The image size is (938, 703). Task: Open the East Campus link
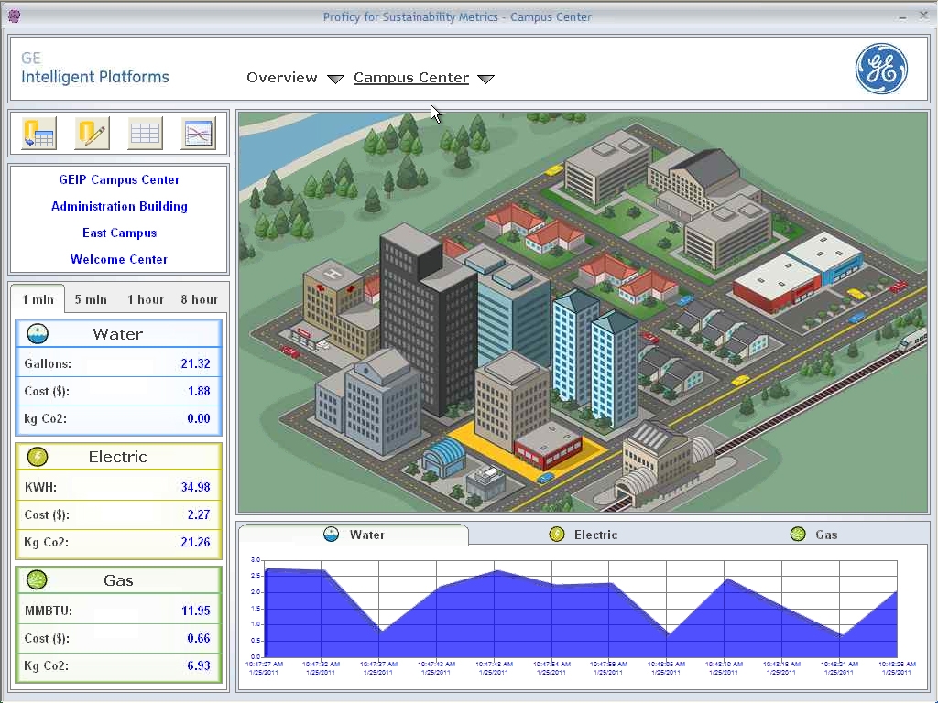click(x=119, y=233)
